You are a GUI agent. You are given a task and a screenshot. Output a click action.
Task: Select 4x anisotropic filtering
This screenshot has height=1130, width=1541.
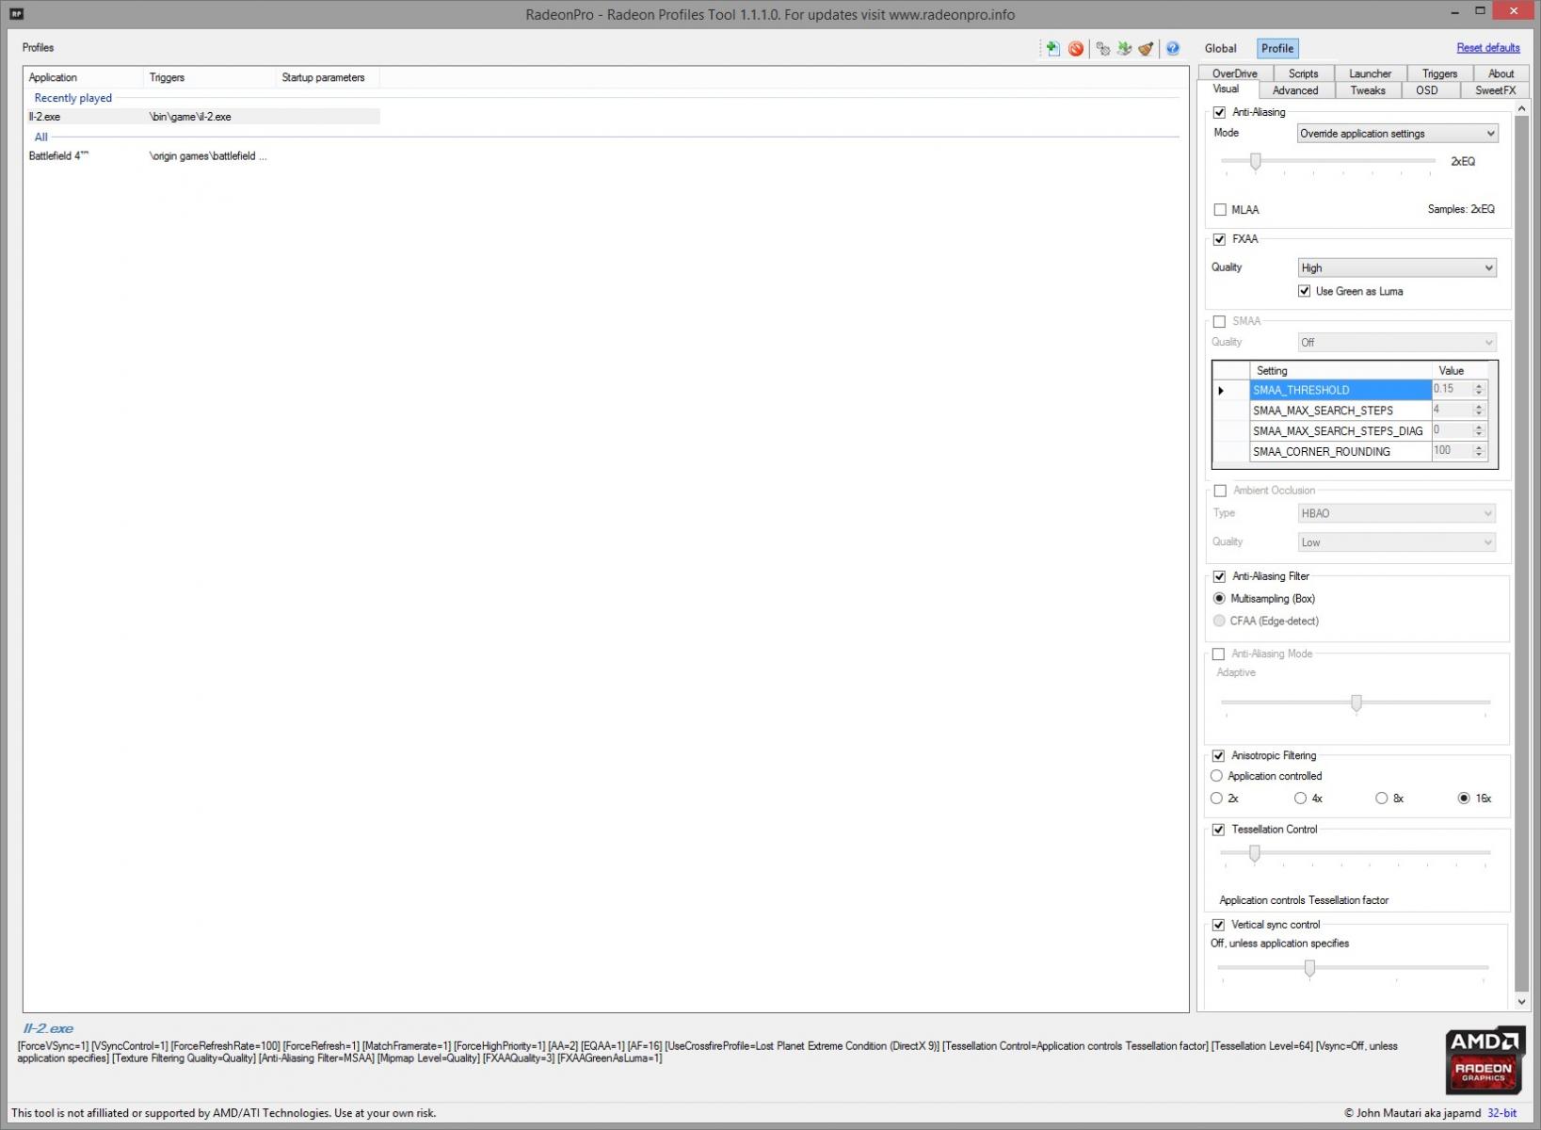pyautogui.click(x=1301, y=799)
